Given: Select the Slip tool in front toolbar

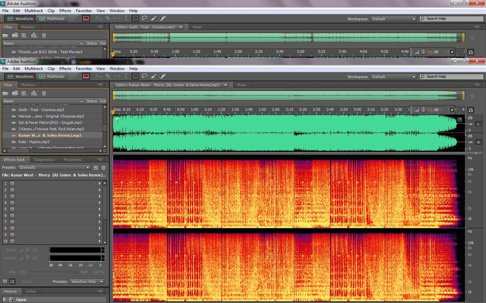Looking at the screenshot, I should pyautogui.click(x=117, y=76).
